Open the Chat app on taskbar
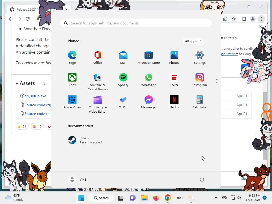 tap(133, 198)
